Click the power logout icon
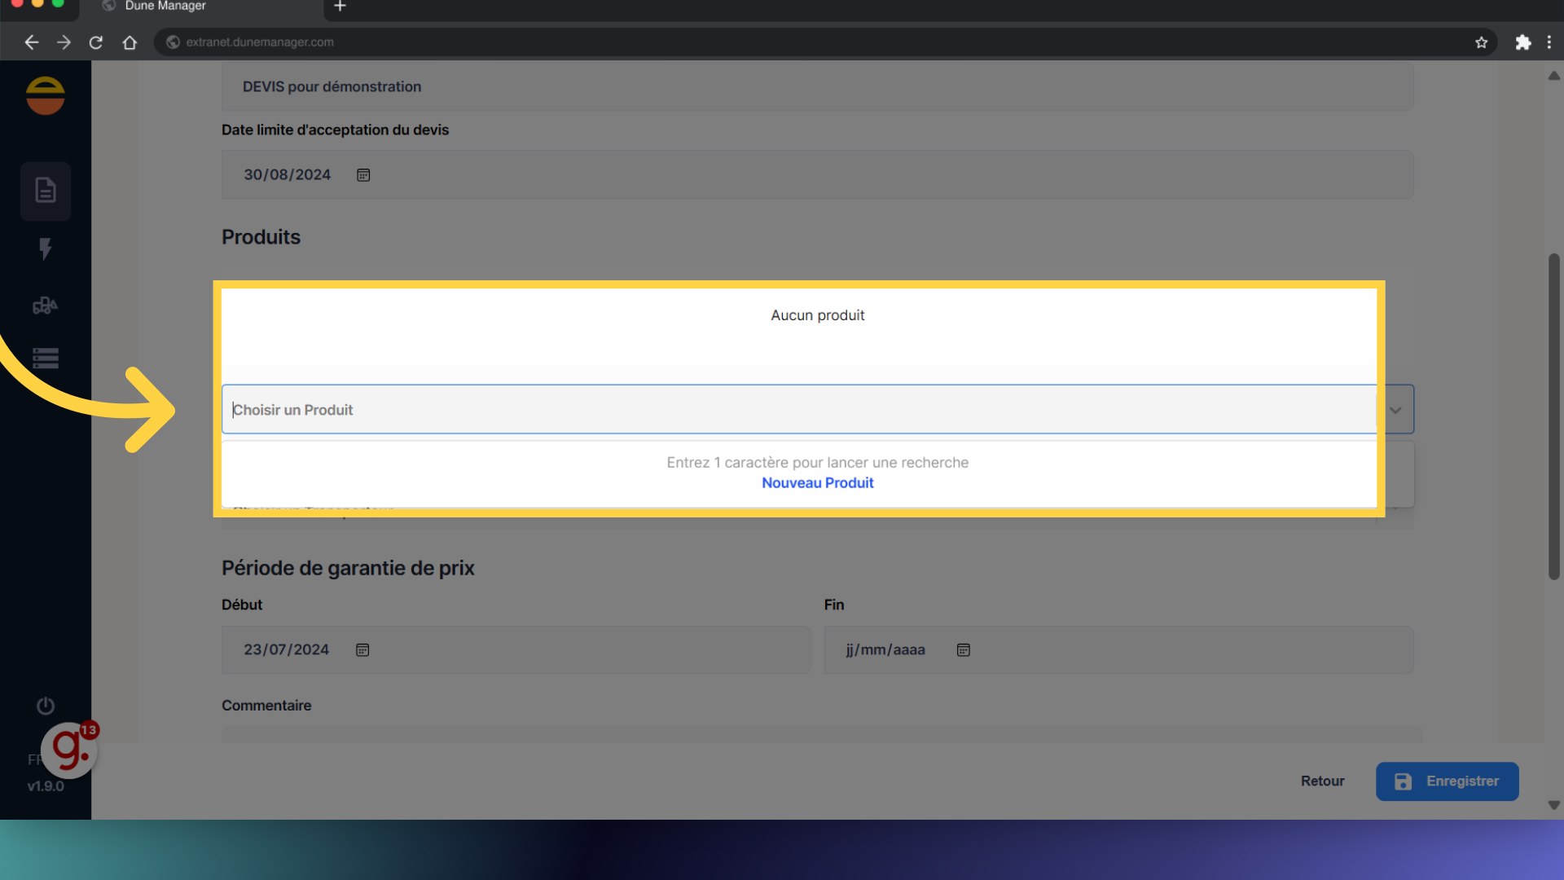1564x880 pixels. tap(46, 706)
